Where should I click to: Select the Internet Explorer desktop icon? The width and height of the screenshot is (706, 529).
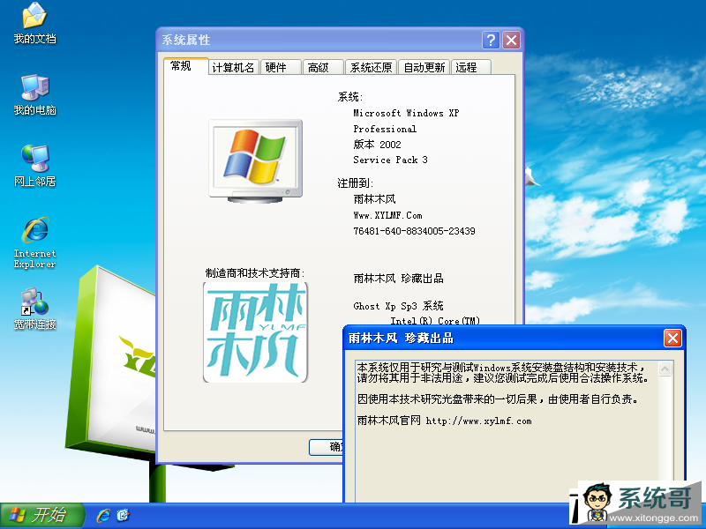click(34, 243)
